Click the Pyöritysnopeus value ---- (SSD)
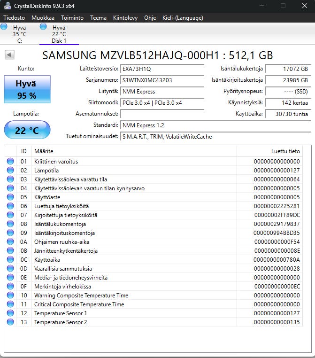 point(288,91)
